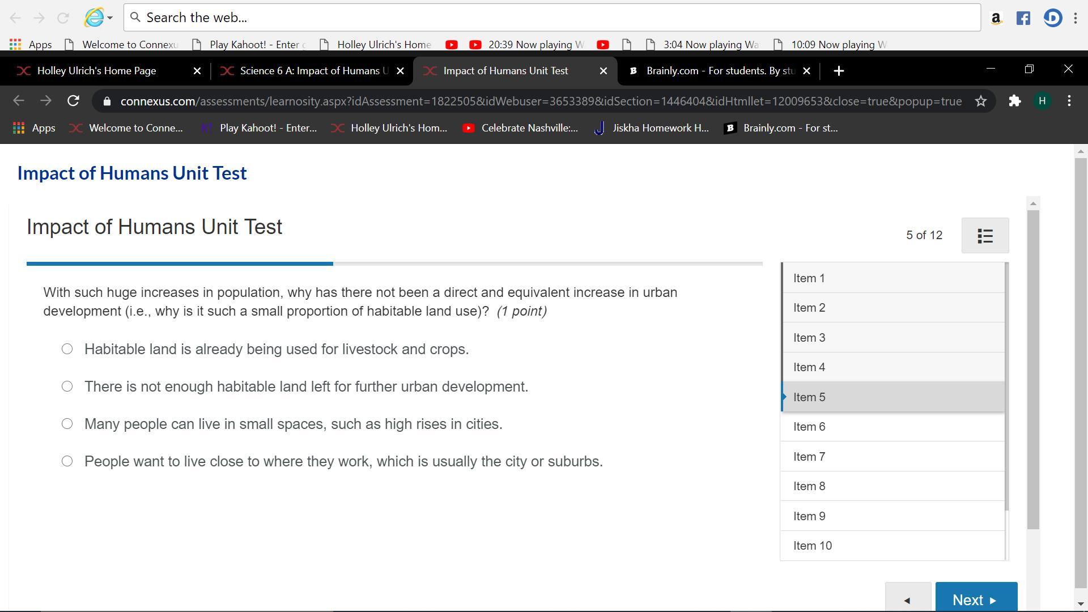The image size is (1088, 612).
Task: Click the Amazon icon in top toolbar
Action: point(996,18)
